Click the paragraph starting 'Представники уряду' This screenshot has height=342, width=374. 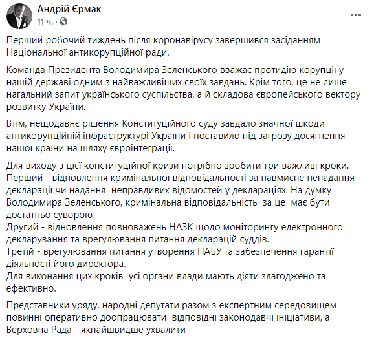coord(171,317)
